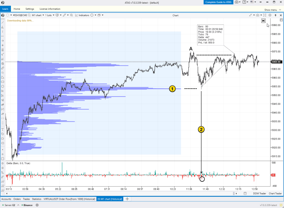The image size is (284, 208).
Task: Open the Chart Trader panel
Action: coord(275,193)
